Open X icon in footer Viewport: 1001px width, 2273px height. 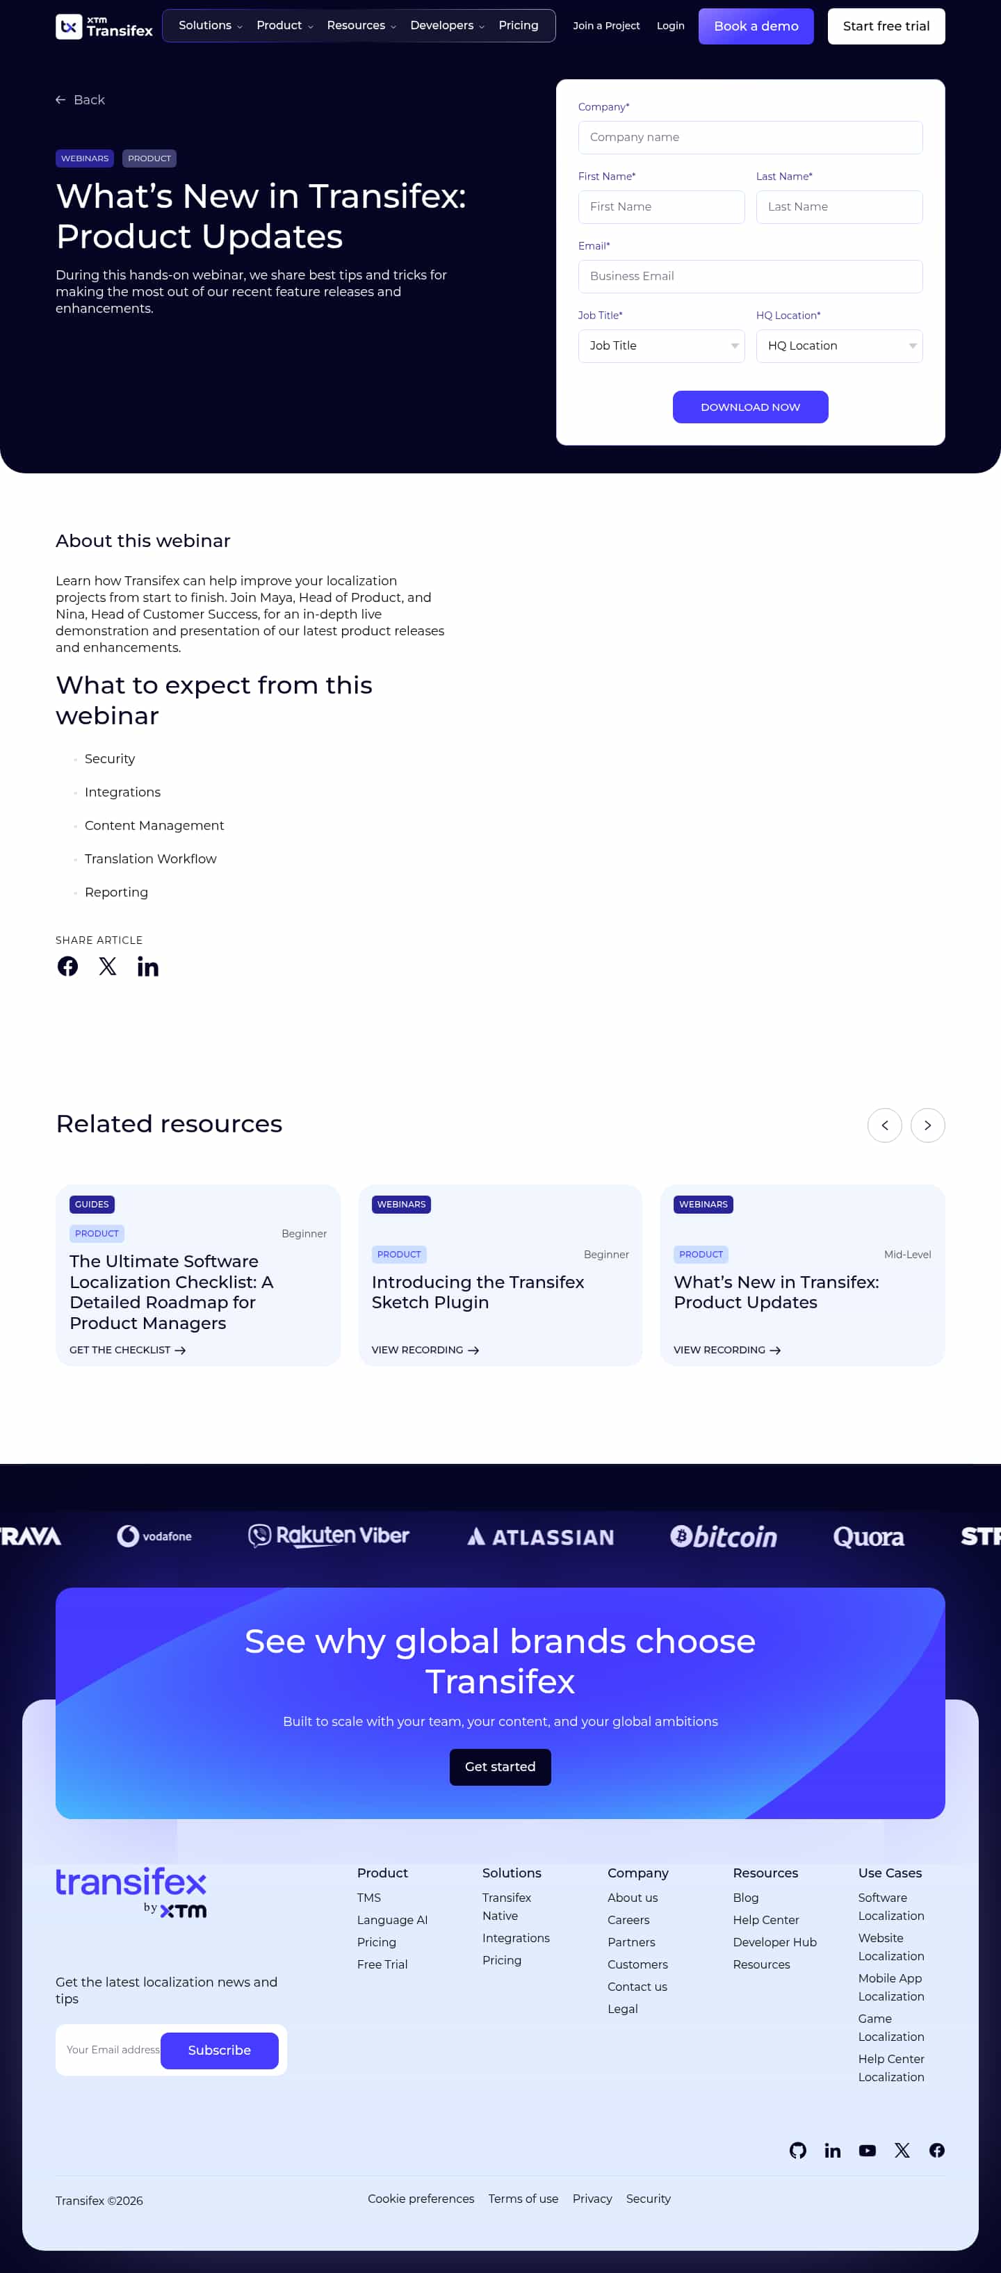[x=902, y=2151]
